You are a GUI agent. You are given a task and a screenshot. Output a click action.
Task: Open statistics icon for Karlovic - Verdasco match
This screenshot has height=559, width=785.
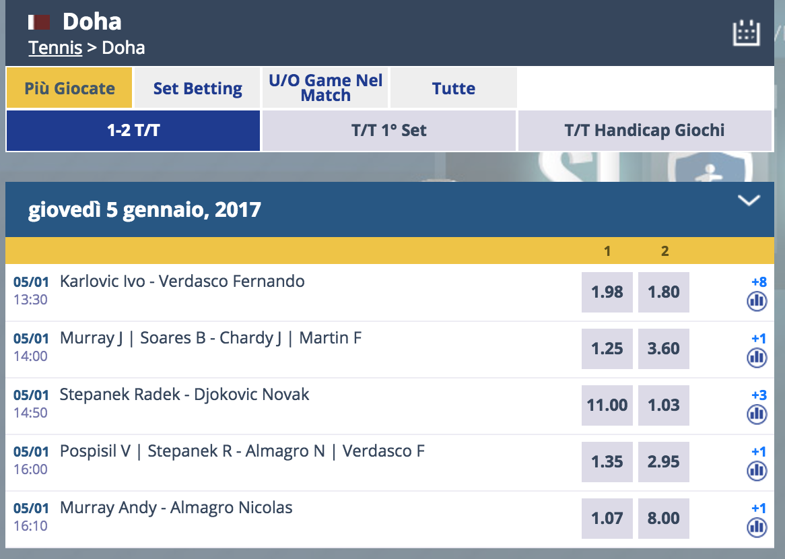757,301
